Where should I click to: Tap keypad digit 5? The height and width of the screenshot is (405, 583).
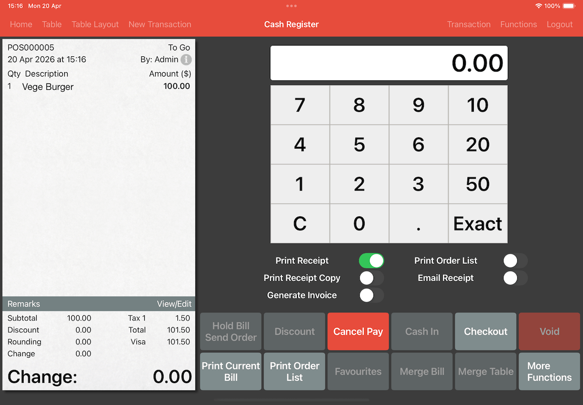359,145
